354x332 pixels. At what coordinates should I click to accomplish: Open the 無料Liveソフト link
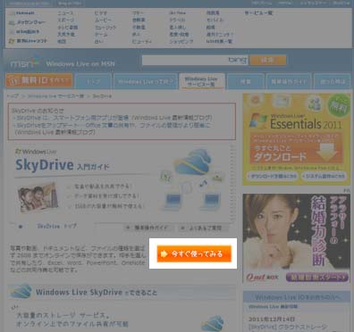pyautogui.click(x=28, y=41)
